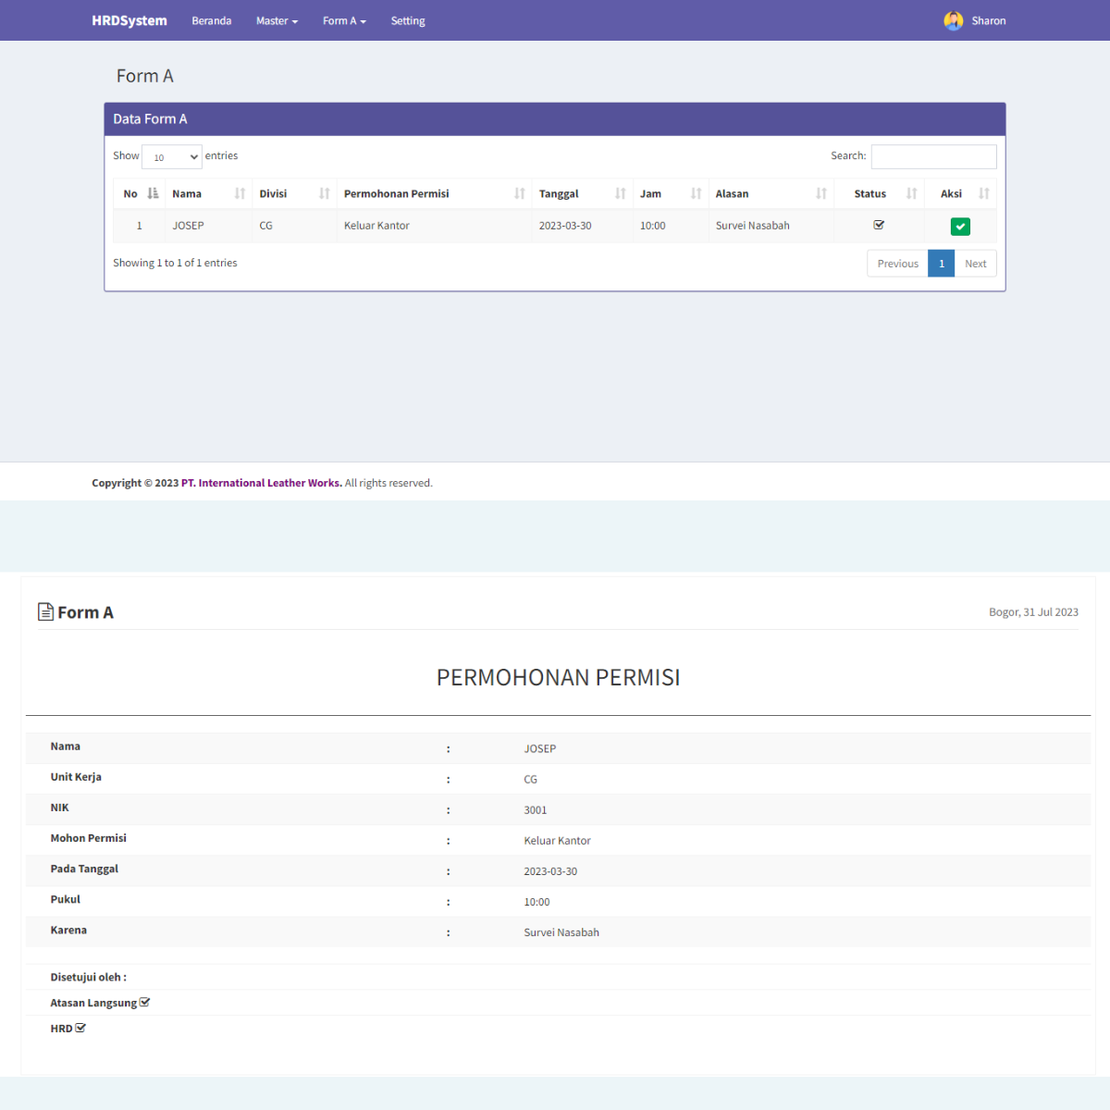Click the Bogor, 31 Jul 2023 date text

(1033, 612)
